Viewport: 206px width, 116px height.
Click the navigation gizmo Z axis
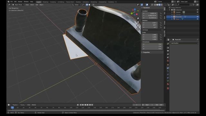pos(135,9)
